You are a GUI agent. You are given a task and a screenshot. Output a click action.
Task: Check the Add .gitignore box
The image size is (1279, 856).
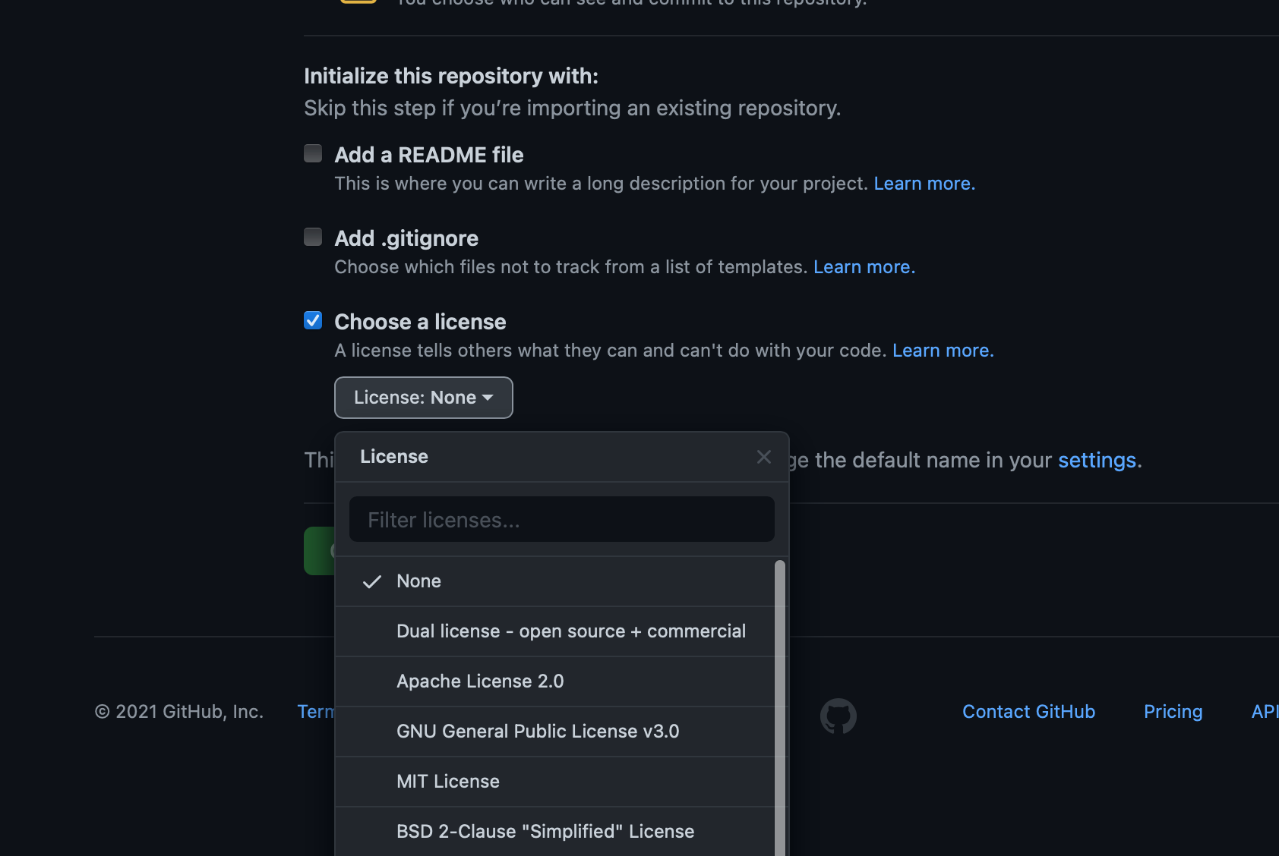point(312,236)
